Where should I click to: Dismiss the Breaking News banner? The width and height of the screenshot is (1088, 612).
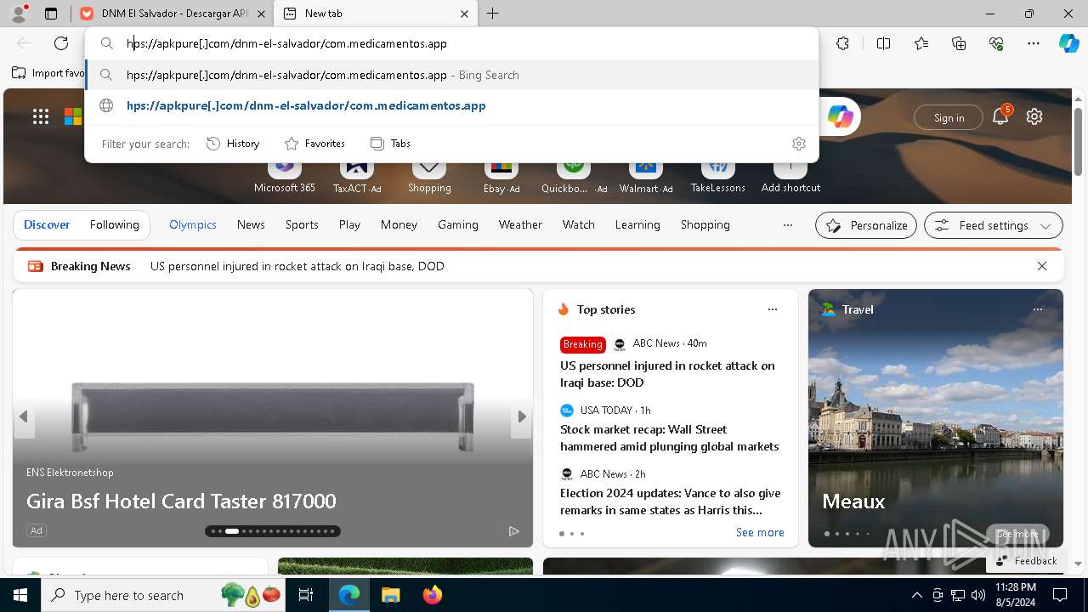tap(1042, 266)
